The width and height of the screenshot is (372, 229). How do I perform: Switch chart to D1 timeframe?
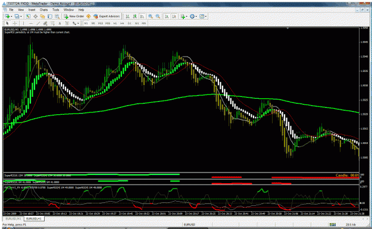(130, 23)
